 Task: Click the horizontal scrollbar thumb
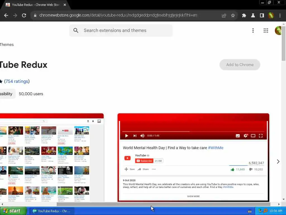(163, 204)
